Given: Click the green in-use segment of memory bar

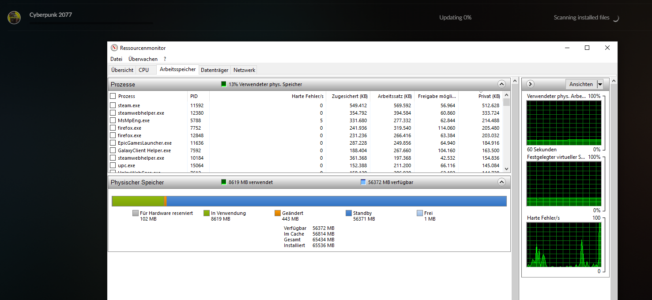Looking at the screenshot, I should pos(138,201).
